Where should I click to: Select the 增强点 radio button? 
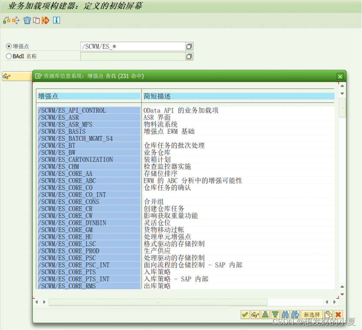click(x=9, y=46)
